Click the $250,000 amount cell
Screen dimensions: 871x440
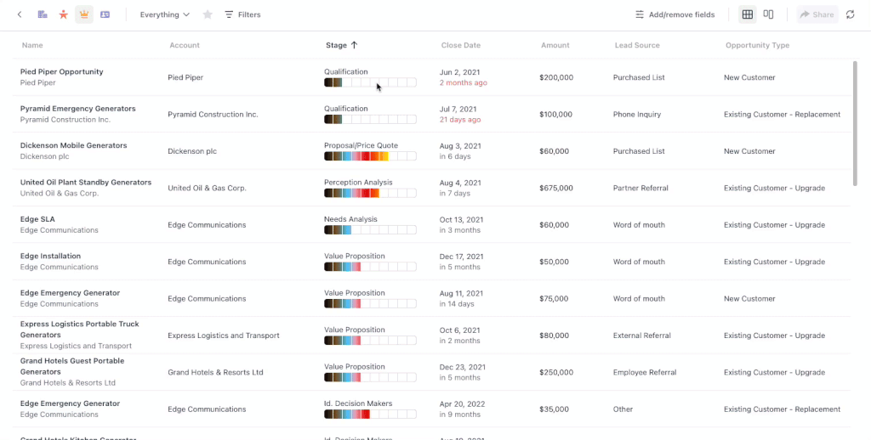(x=556, y=372)
